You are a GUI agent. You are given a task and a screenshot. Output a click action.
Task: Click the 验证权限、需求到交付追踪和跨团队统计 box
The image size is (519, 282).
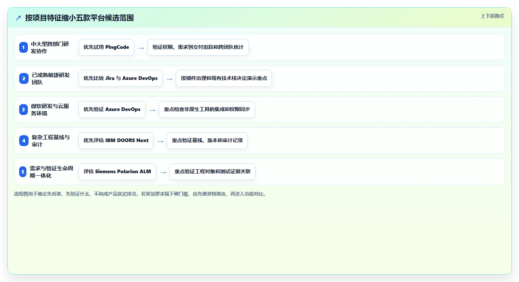pos(198,47)
